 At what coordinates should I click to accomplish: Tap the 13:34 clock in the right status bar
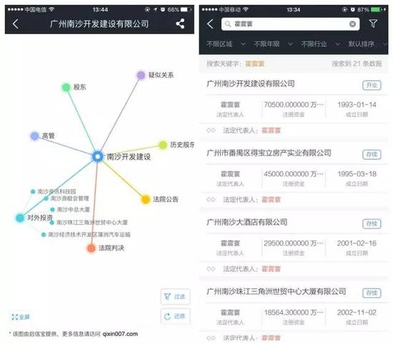tap(293, 9)
